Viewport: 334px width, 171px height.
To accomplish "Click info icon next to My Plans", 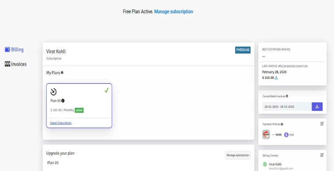I will (x=62, y=72).
